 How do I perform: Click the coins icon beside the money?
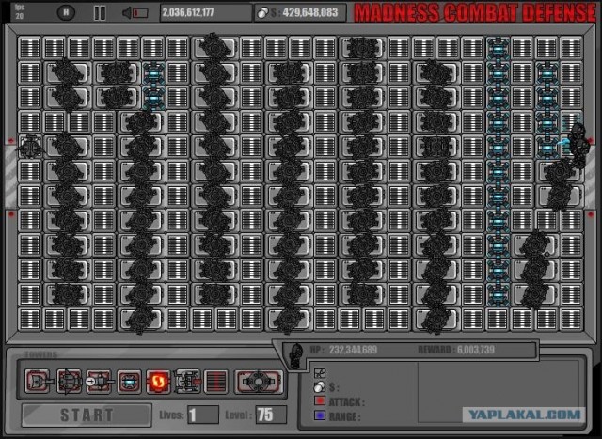click(262, 13)
